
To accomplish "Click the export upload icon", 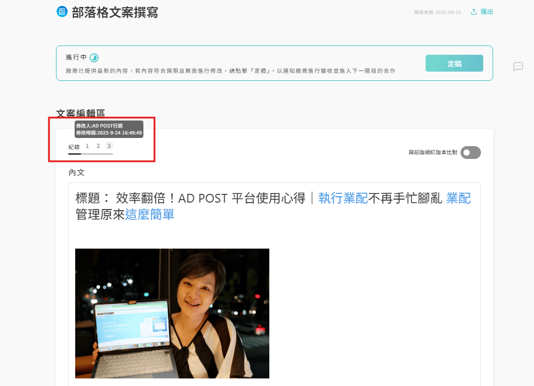I will (474, 12).
